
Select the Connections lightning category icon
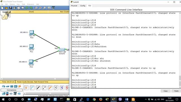pos(20,86)
